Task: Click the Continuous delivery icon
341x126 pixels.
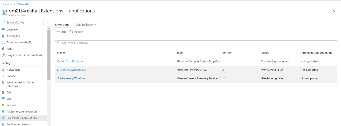Action: (x=3, y=124)
